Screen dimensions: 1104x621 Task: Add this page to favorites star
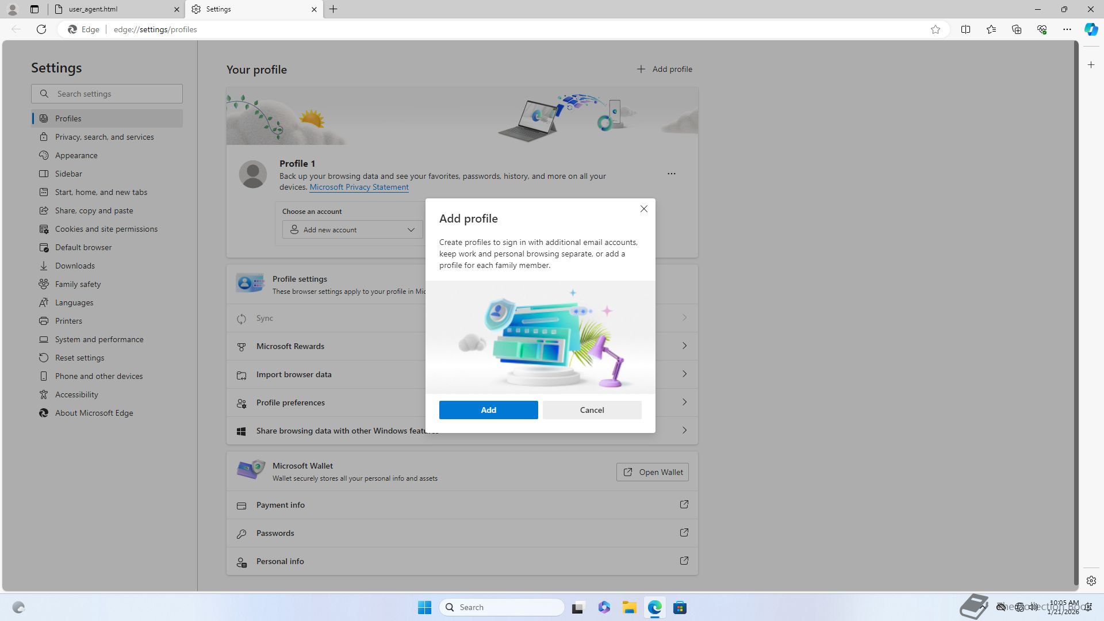click(936, 29)
